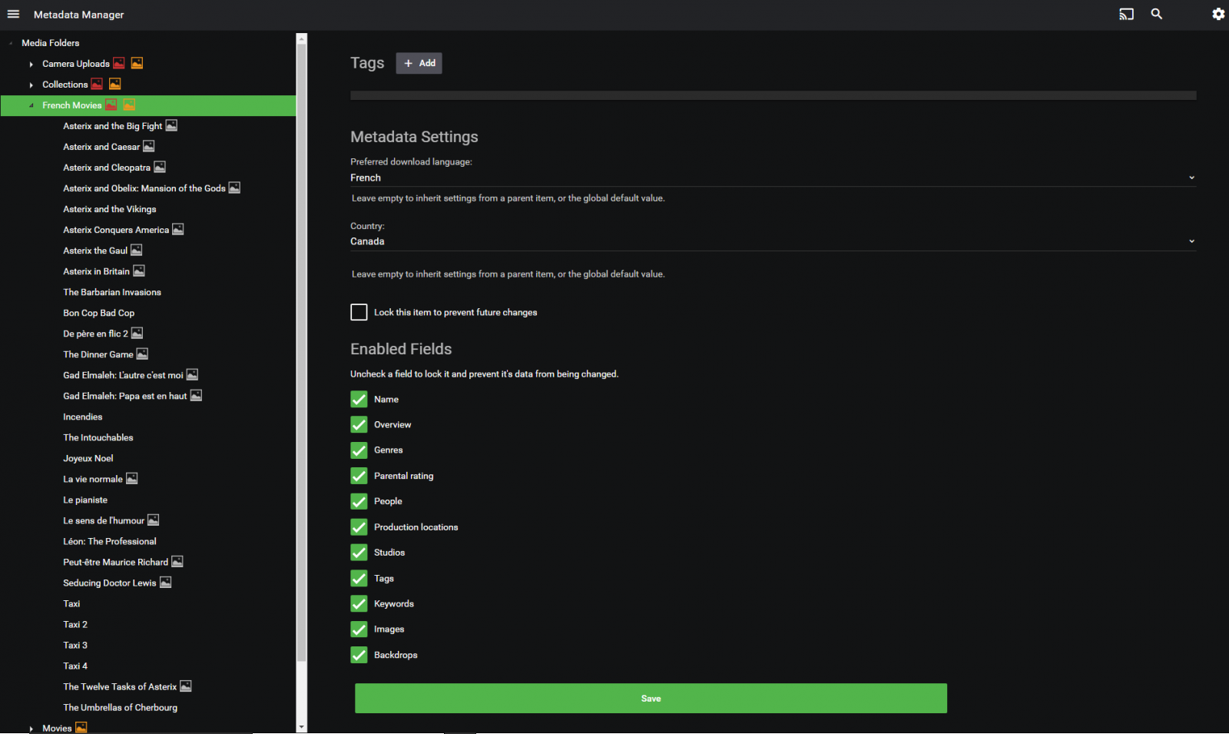Enable Lock this item checkbox
This screenshot has width=1229, height=734.
click(x=359, y=312)
